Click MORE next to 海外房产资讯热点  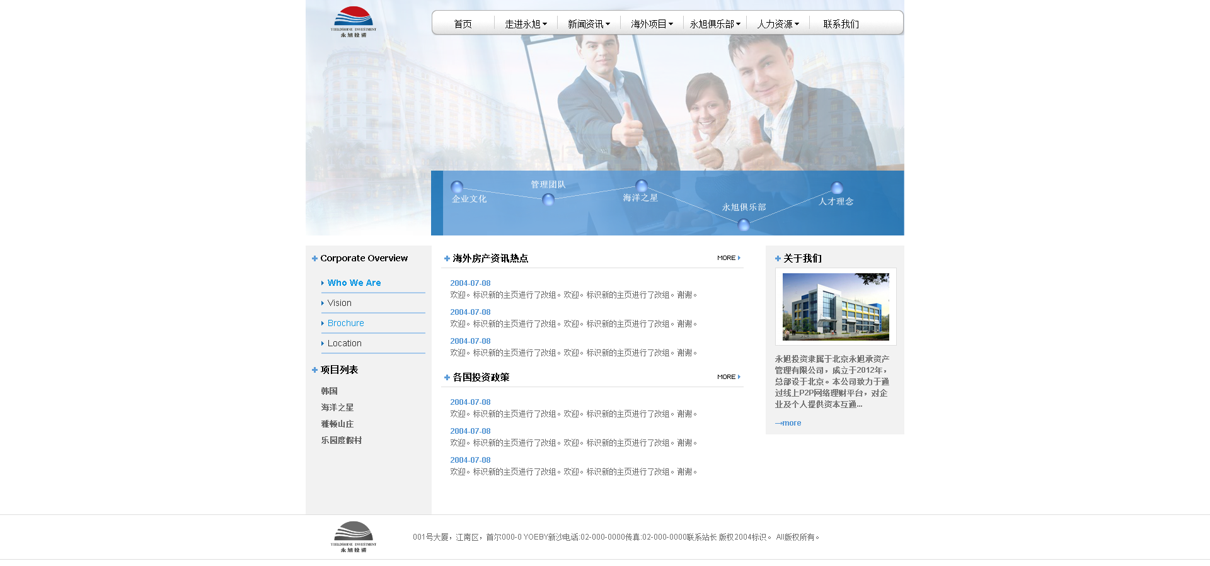coord(729,258)
